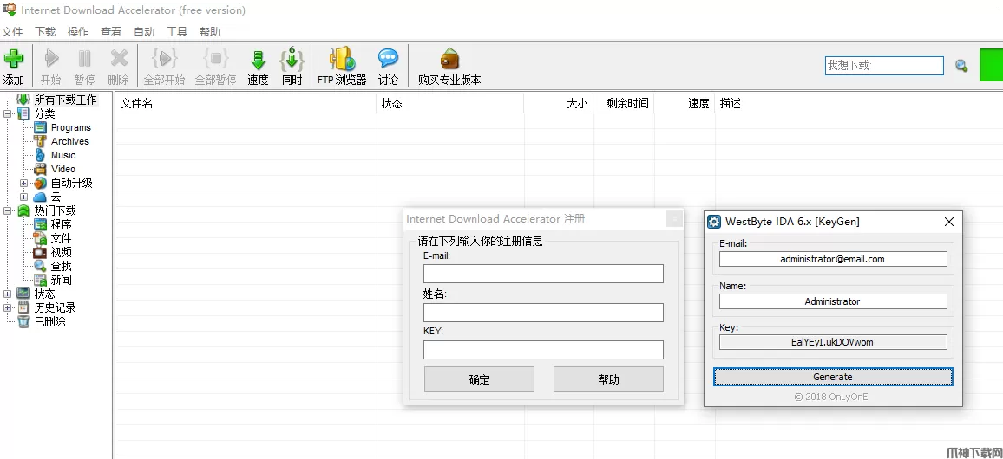Open the Tools (工具) menu
This screenshot has width=1003, height=459.
point(177,32)
